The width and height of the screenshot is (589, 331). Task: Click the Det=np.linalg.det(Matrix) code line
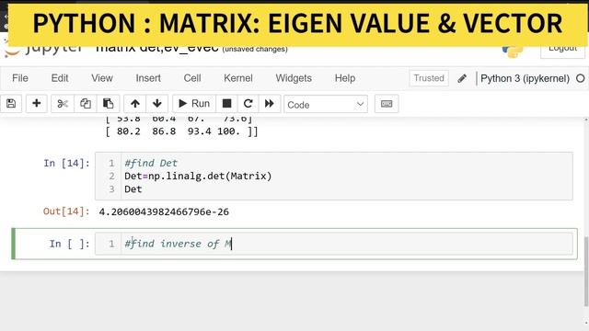pos(198,176)
